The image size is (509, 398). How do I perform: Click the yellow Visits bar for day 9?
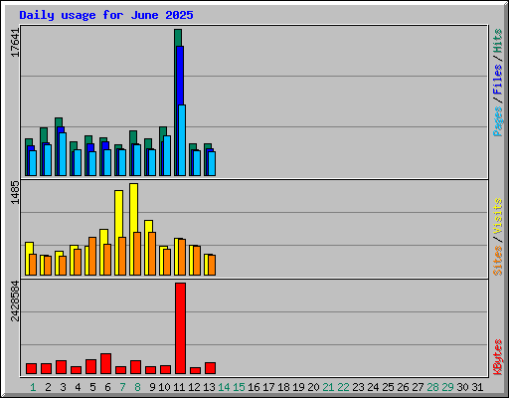[x=148, y=226]
